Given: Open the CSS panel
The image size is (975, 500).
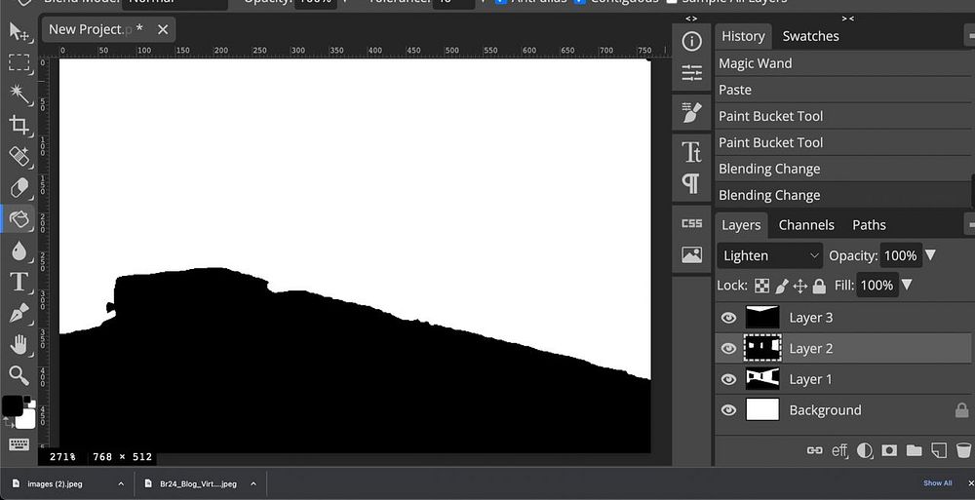Looking at the screenshot, I should [691, 223].
